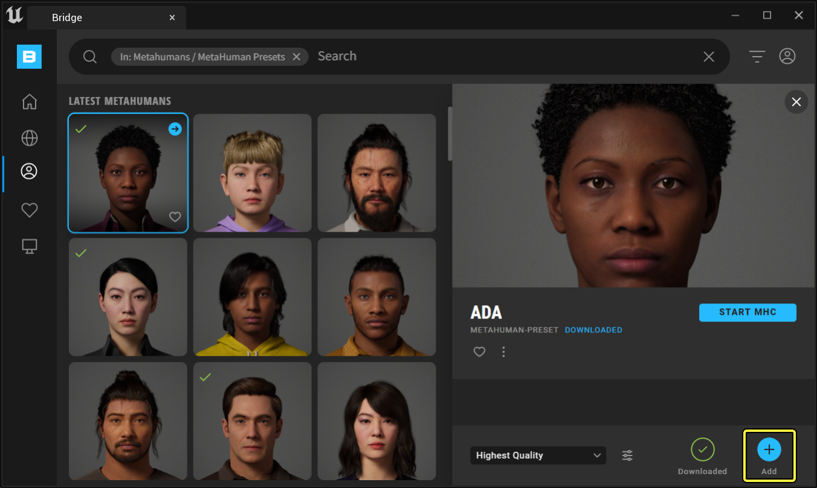
Task: Close the ADA details panel
Action: 796,102
